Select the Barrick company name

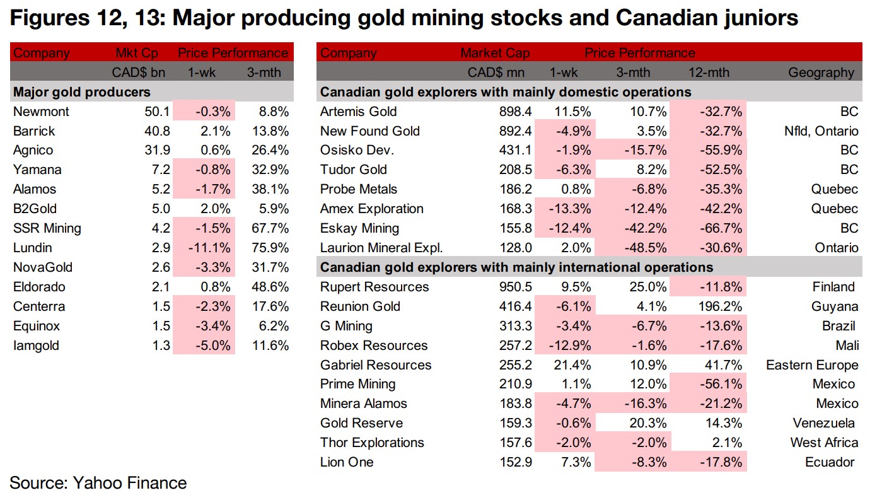coord(34,131)
